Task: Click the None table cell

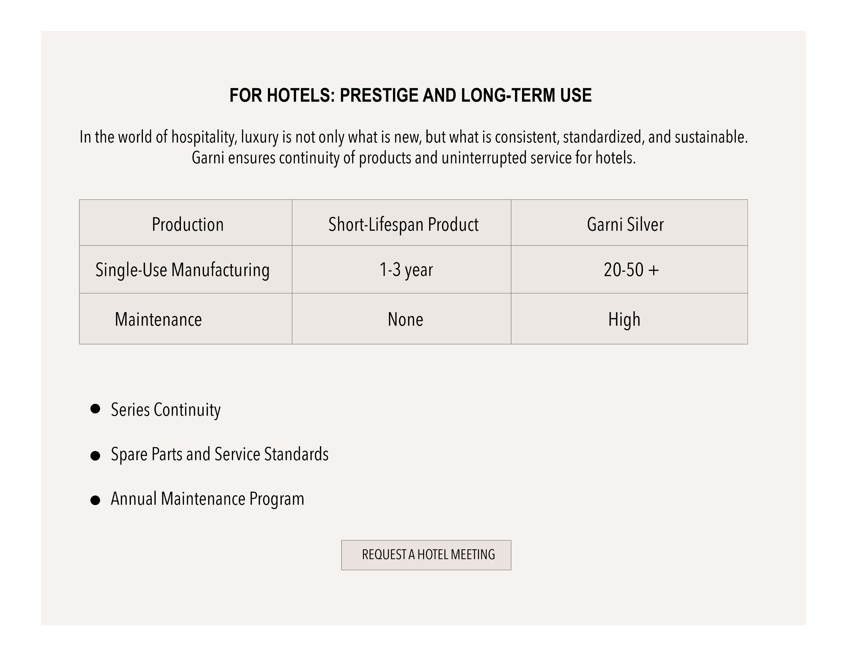Action: [x=405, y=319]
